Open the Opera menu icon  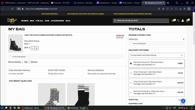coord(2,3)
